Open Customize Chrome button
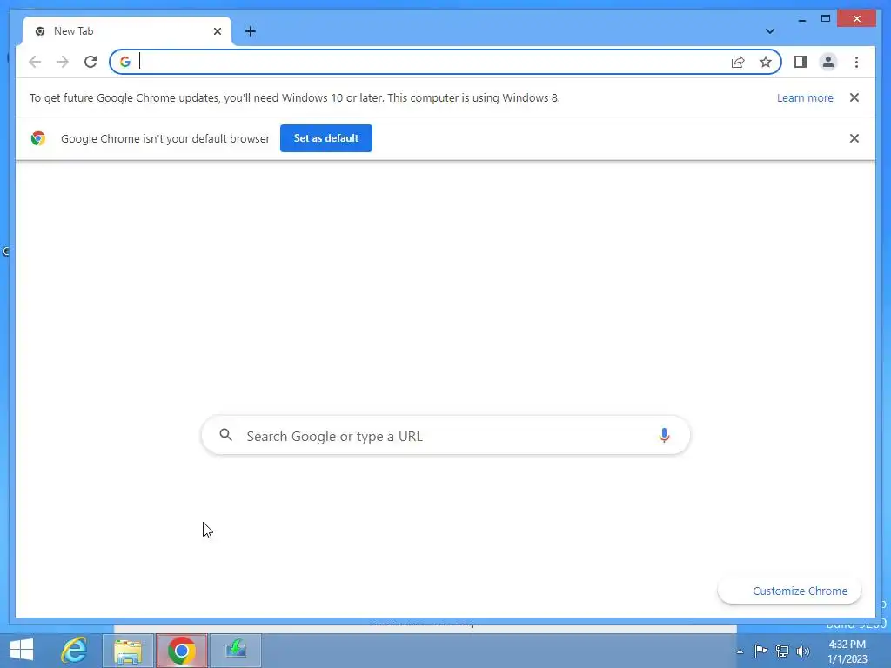 coord(790,591)
